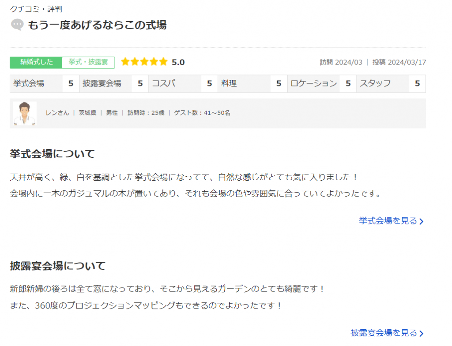Select the green 結婚式した badge

pyautogui.click(x=36, y=62)
